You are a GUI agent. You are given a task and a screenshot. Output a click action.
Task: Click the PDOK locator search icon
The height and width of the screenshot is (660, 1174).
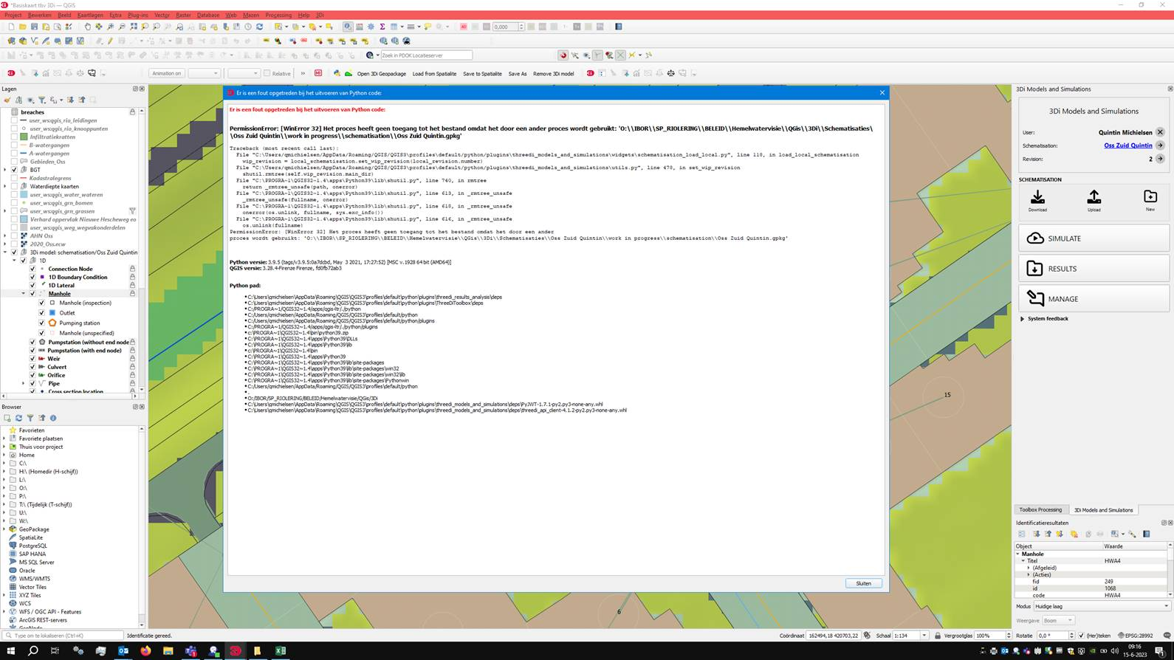pos(370,55)
